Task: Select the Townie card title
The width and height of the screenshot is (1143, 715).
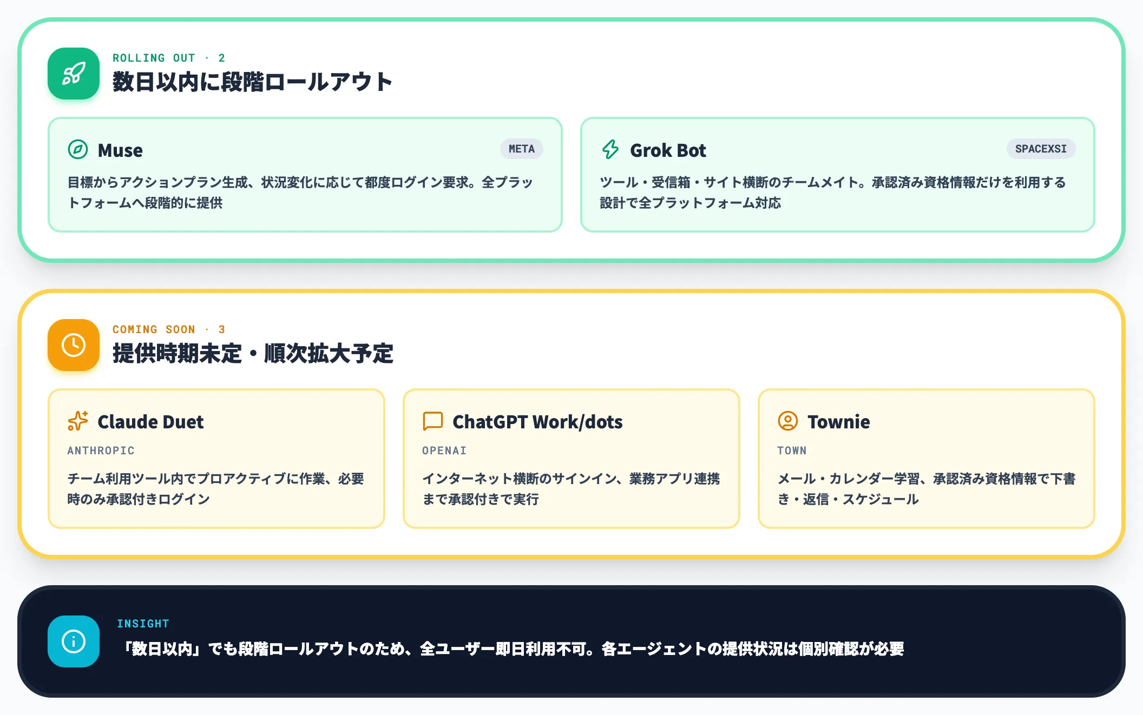Action: click(839, 422)
